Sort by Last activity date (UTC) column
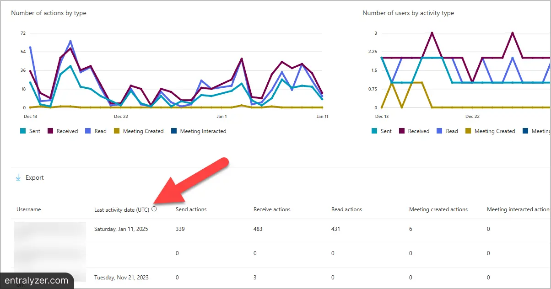 [x=122, y=209]
